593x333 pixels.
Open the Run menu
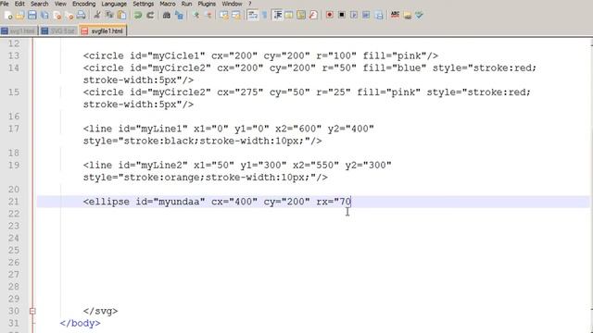click(x=186, y=4)
